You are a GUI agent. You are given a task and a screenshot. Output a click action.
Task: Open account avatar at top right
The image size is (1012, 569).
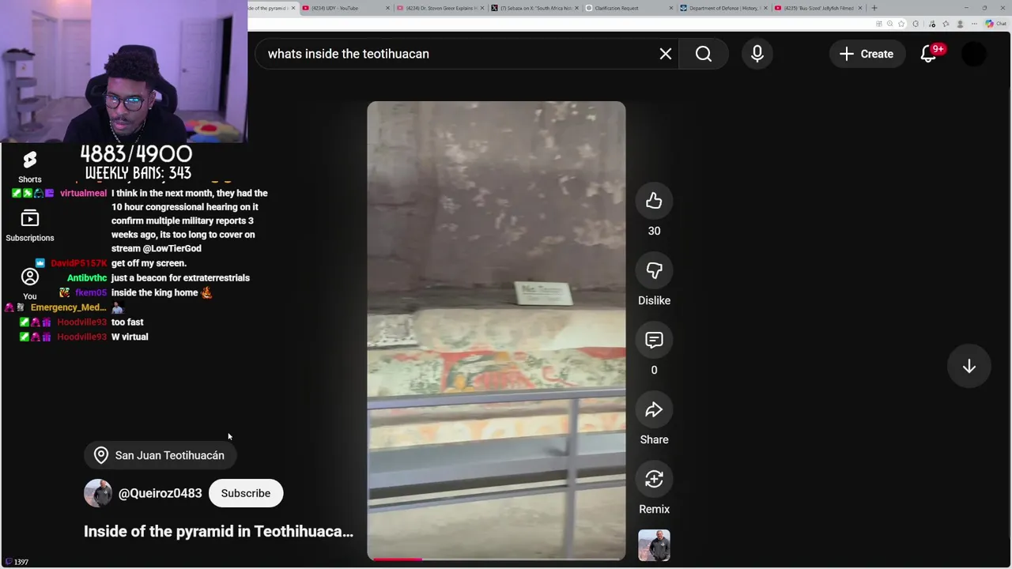pos(974,54)
